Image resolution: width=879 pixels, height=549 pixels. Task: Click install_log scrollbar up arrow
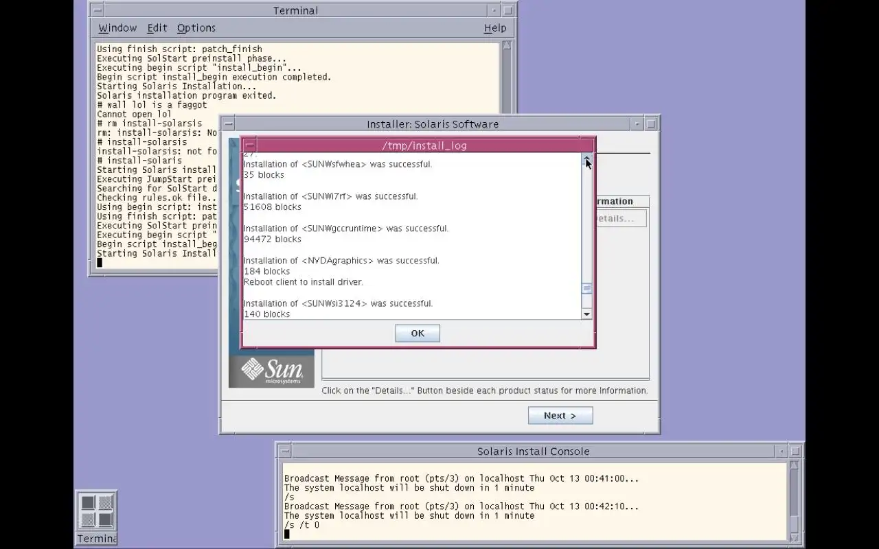point(586,159)
